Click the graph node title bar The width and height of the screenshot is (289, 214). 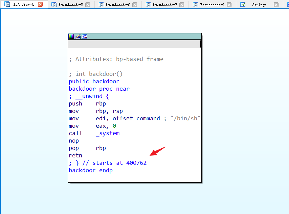click(142, 36)
